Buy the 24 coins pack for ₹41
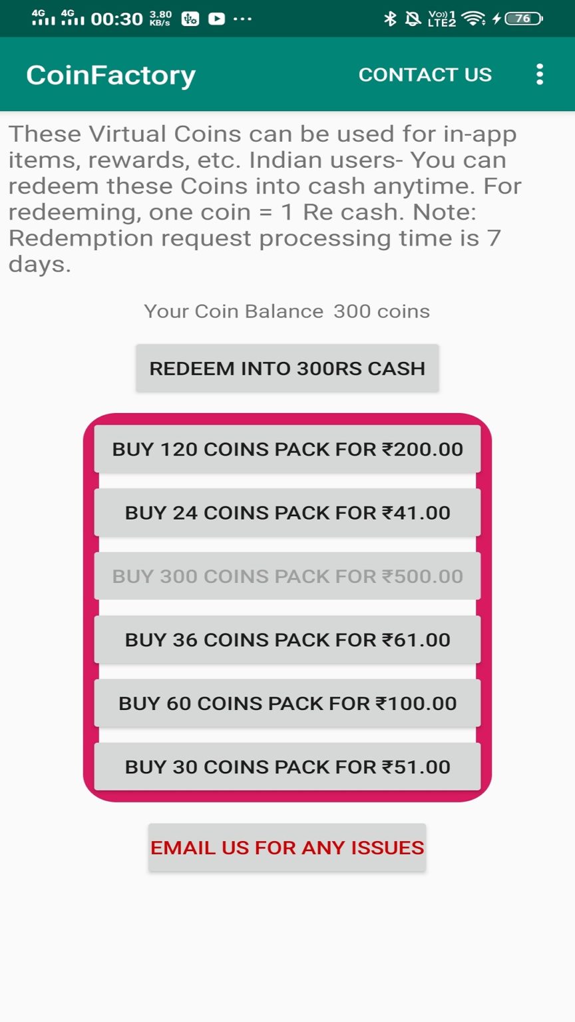575x1022 pixels. (287, 512)
